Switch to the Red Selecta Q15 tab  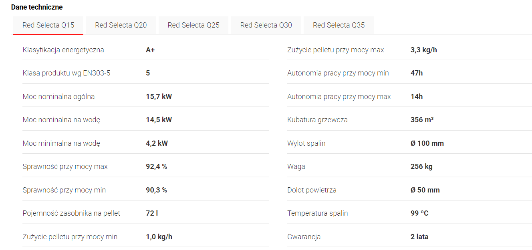coord(48,25)
